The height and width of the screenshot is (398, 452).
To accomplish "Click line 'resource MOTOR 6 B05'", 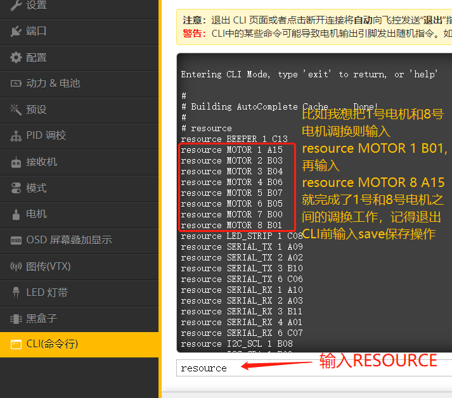I will [232, 204].
